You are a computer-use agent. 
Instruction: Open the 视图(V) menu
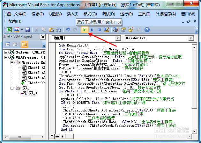click(x=56, y=14)
